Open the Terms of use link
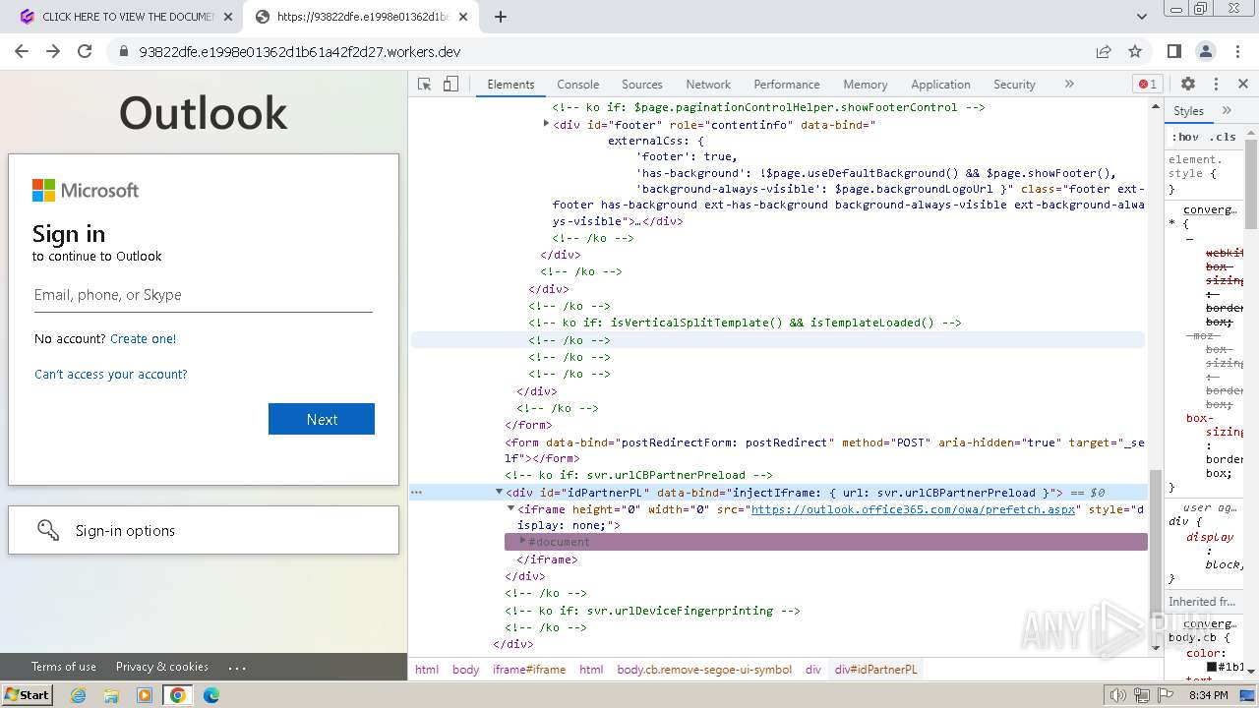This screenshot has height=708, width=1259. click(x=64, y=666)
